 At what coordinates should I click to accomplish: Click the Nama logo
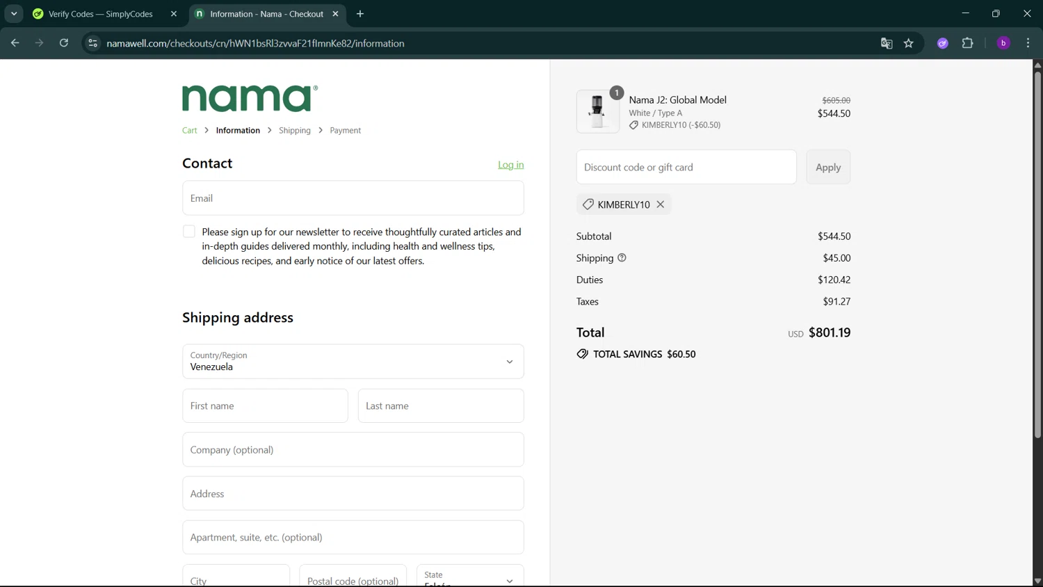point(250,98)
